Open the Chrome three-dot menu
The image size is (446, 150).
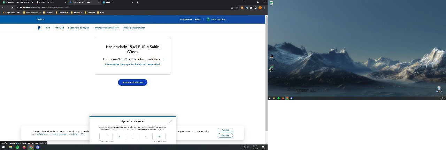click(x=264, y=8)
